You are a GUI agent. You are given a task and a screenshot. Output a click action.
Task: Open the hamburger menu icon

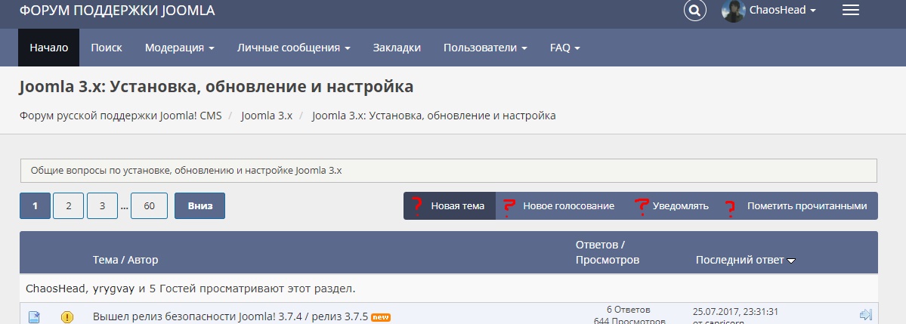click(x=851, y=11)
